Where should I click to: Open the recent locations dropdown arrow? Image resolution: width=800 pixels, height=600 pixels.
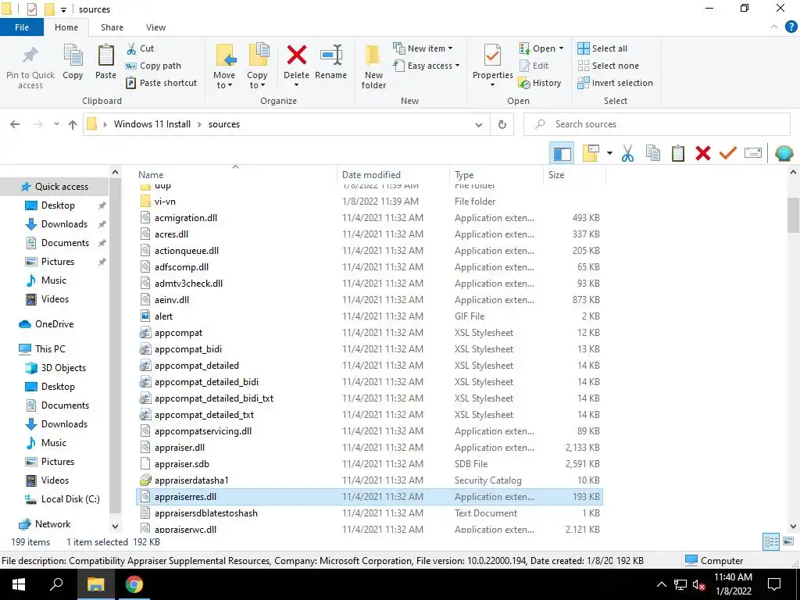(x=56, y=124)
